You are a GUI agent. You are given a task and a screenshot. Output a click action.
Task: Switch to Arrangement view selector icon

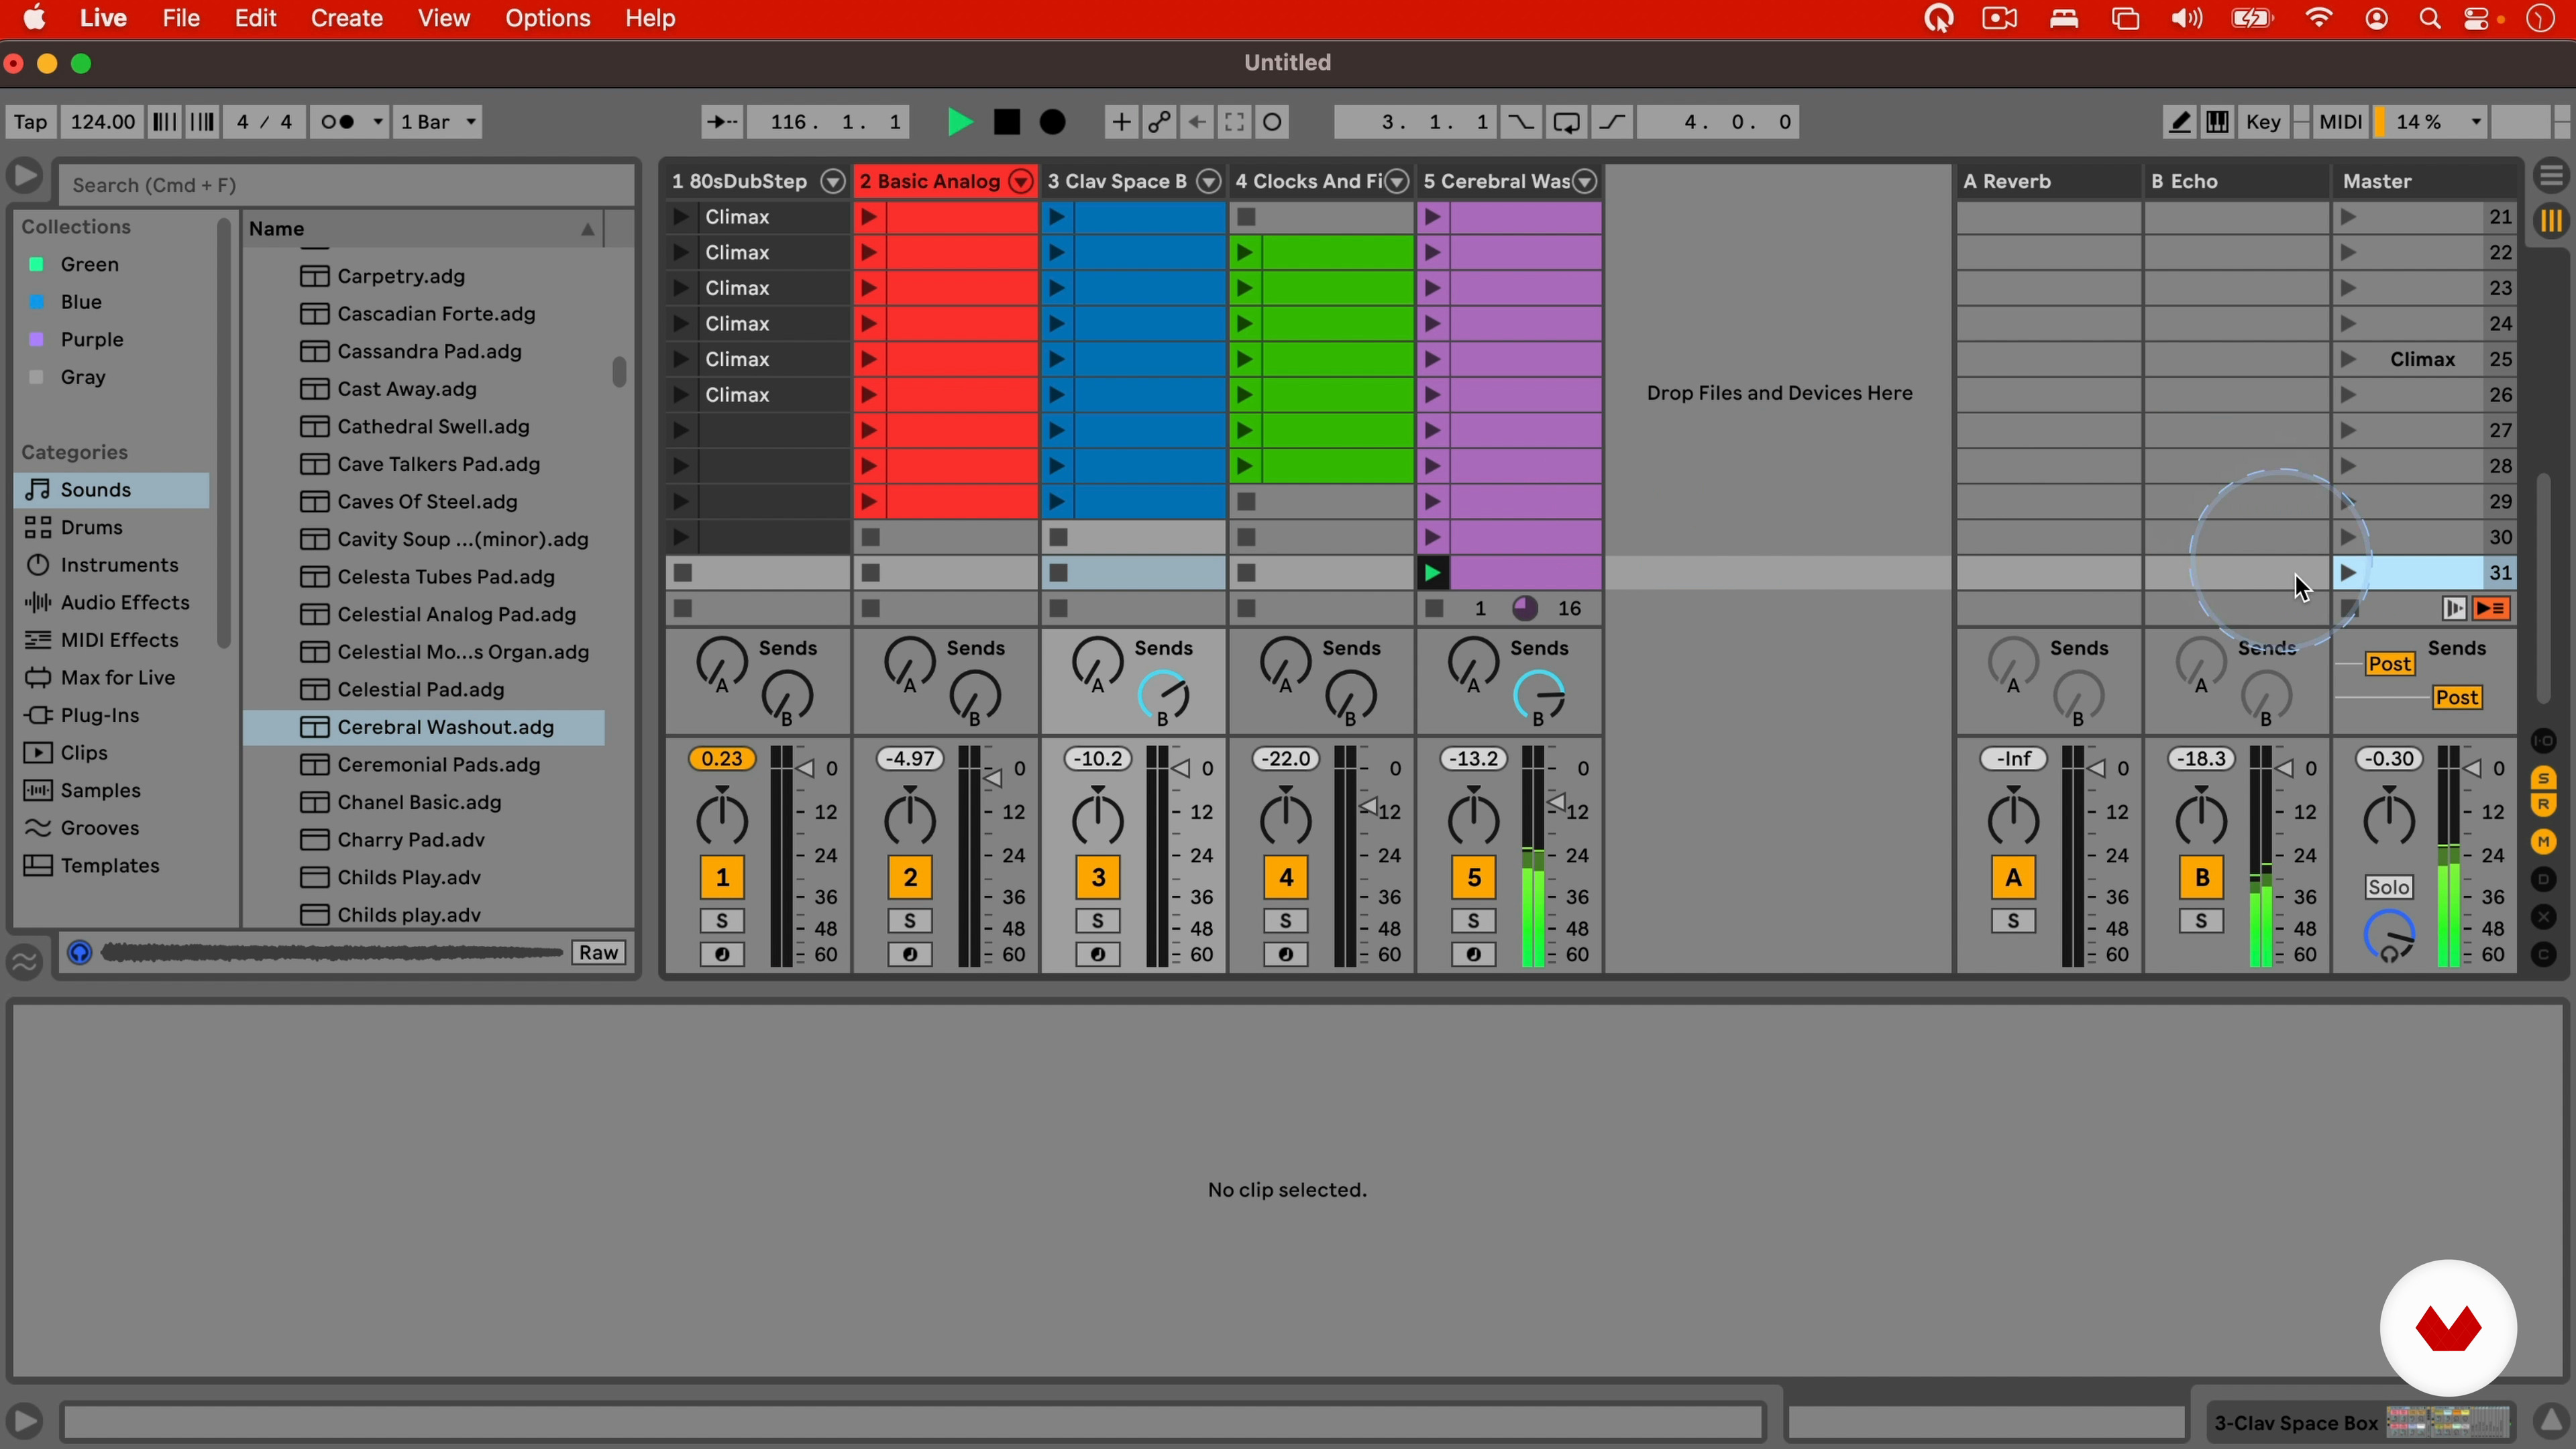click(2552, 176)
